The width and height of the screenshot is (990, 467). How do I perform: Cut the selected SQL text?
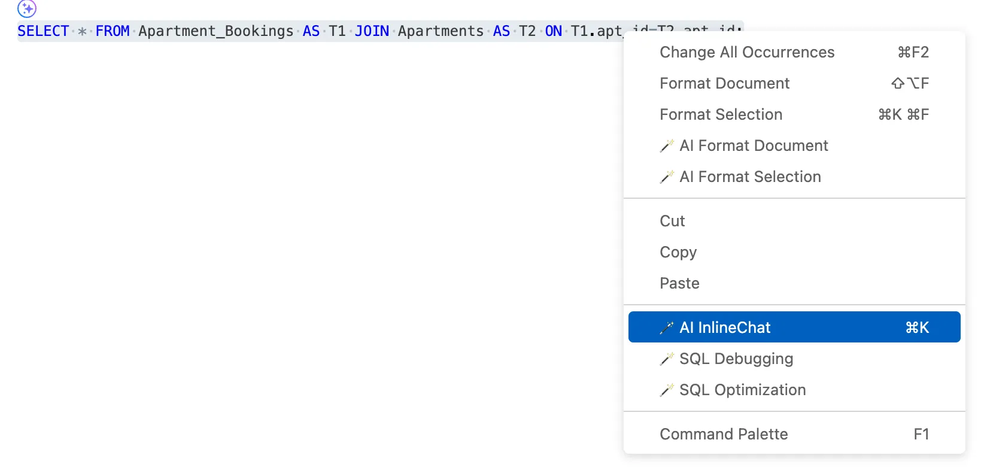(x=672, y=221)
